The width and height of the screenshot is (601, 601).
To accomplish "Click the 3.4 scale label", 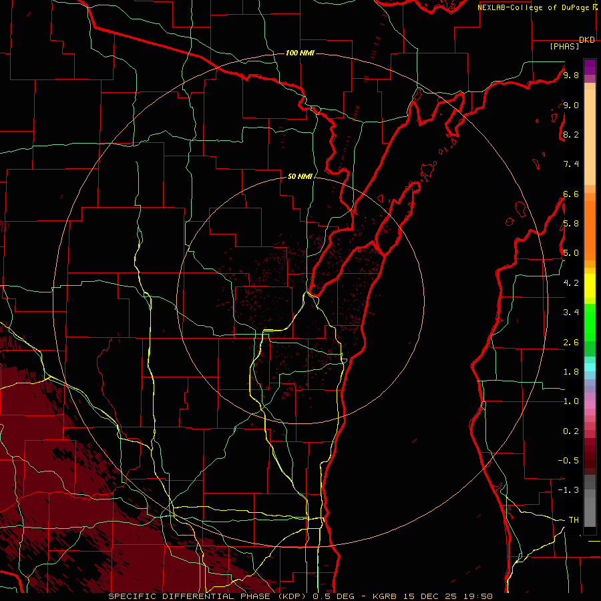I will 571,313.
